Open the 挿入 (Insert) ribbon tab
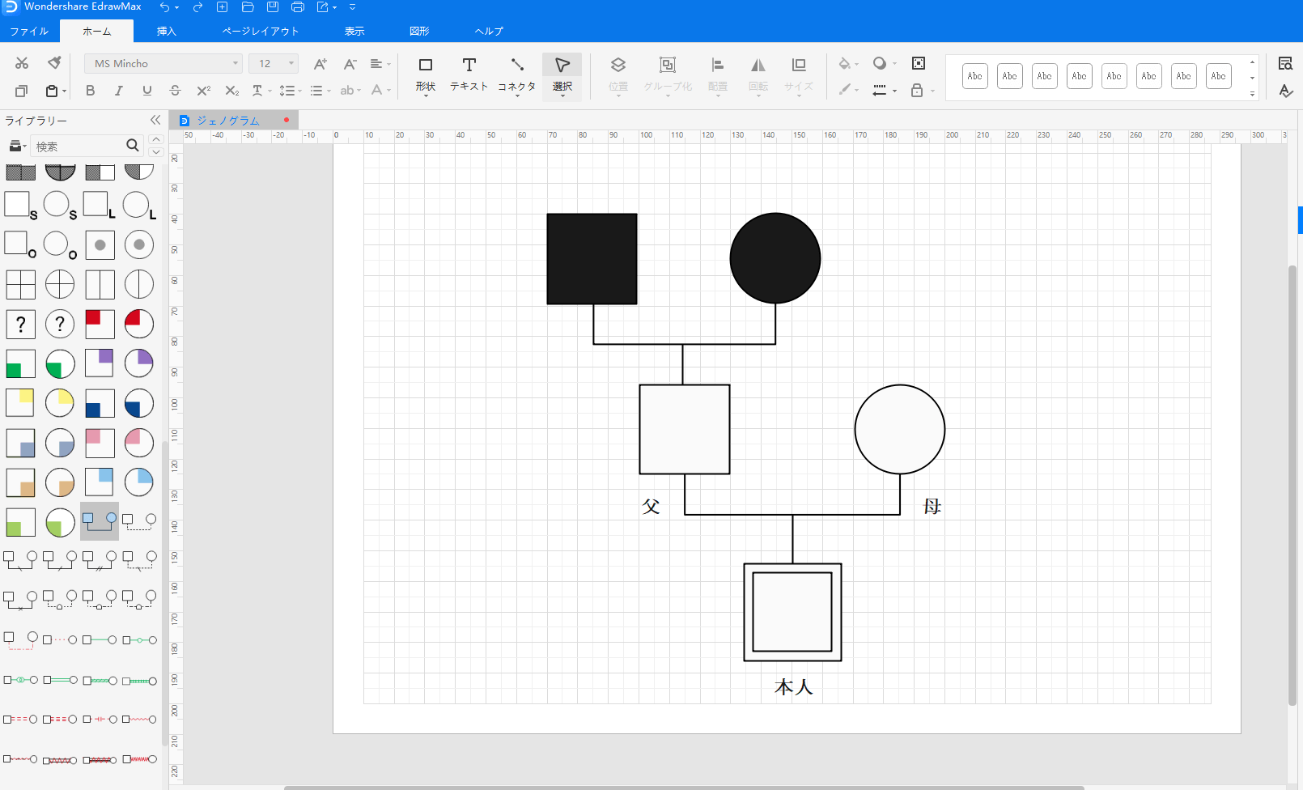Image resolution: width=1303 pixels, height=790 pixels. point(166,32)
